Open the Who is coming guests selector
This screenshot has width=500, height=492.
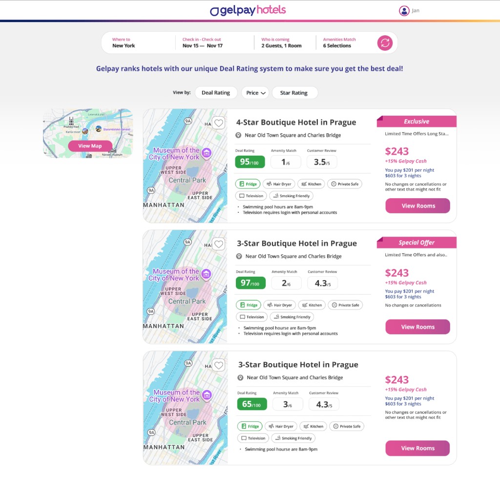click(282, 42)
